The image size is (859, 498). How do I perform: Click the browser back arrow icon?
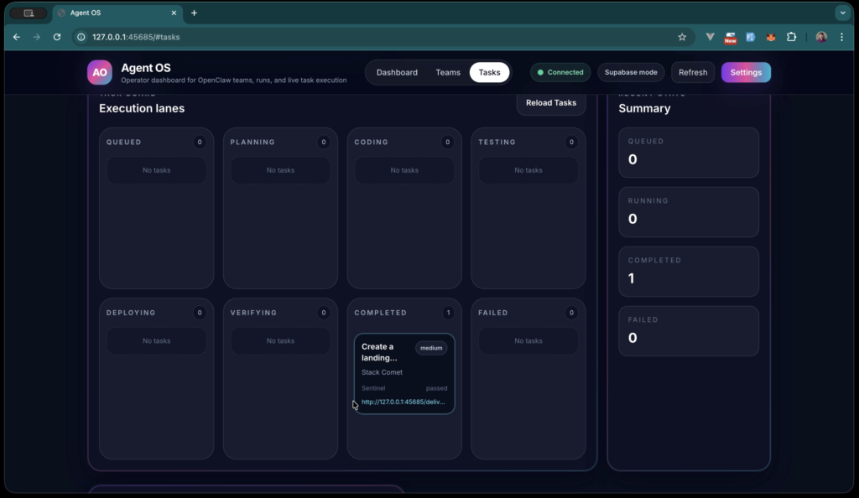(x=16, y=37)
